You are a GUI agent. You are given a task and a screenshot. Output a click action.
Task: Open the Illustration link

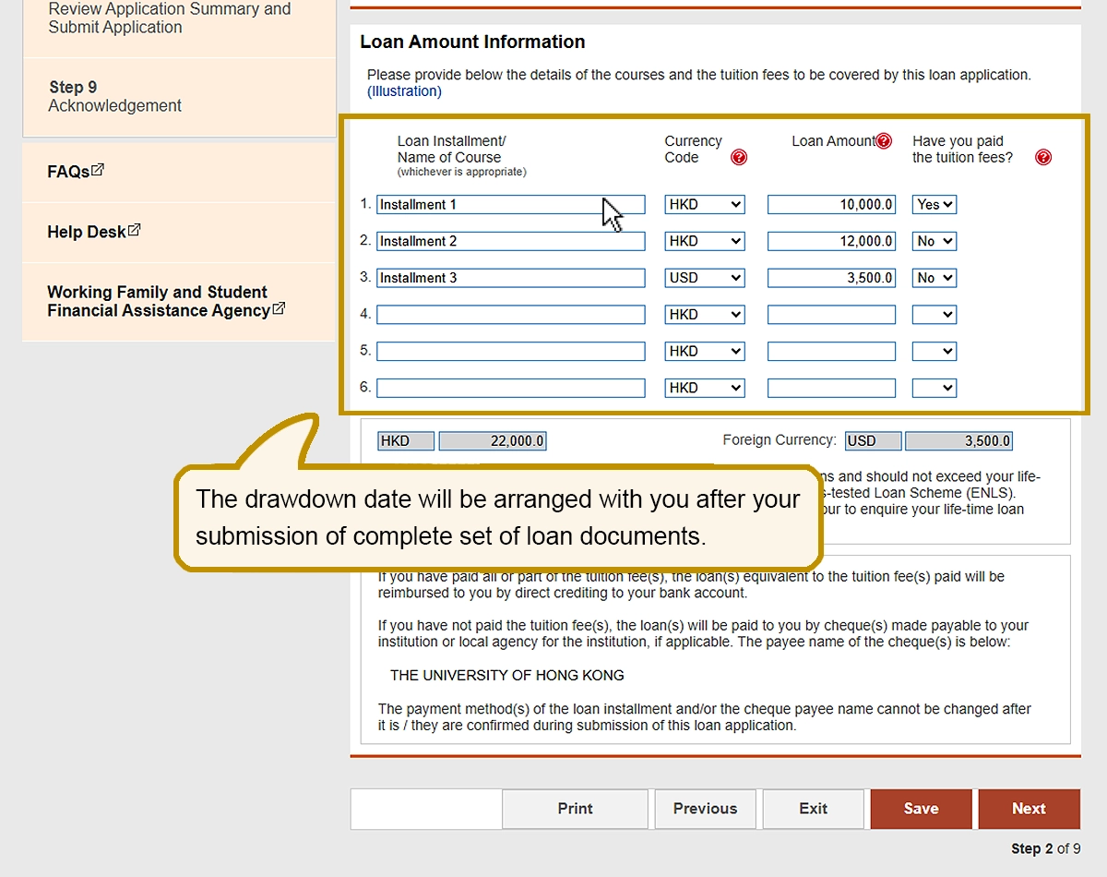click(x=404, y=91)
